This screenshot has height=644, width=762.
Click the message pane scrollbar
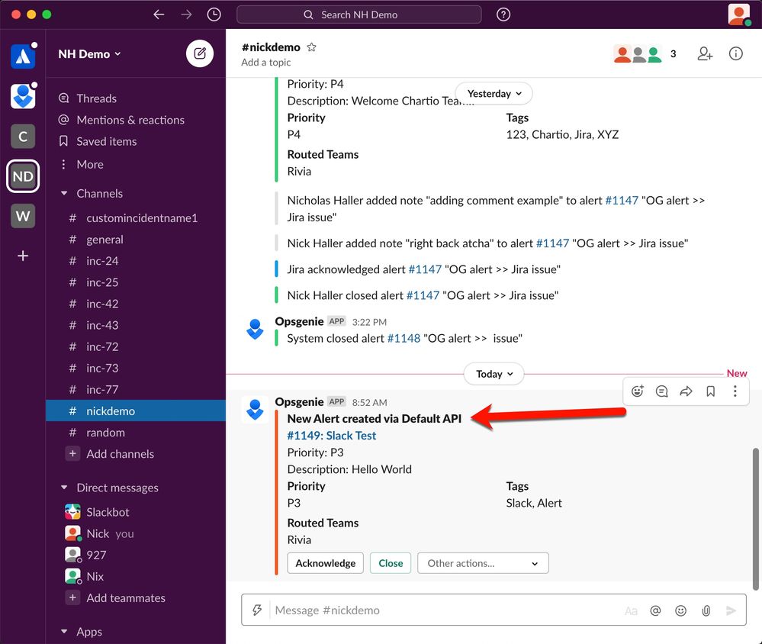click(x=755, y=518)
